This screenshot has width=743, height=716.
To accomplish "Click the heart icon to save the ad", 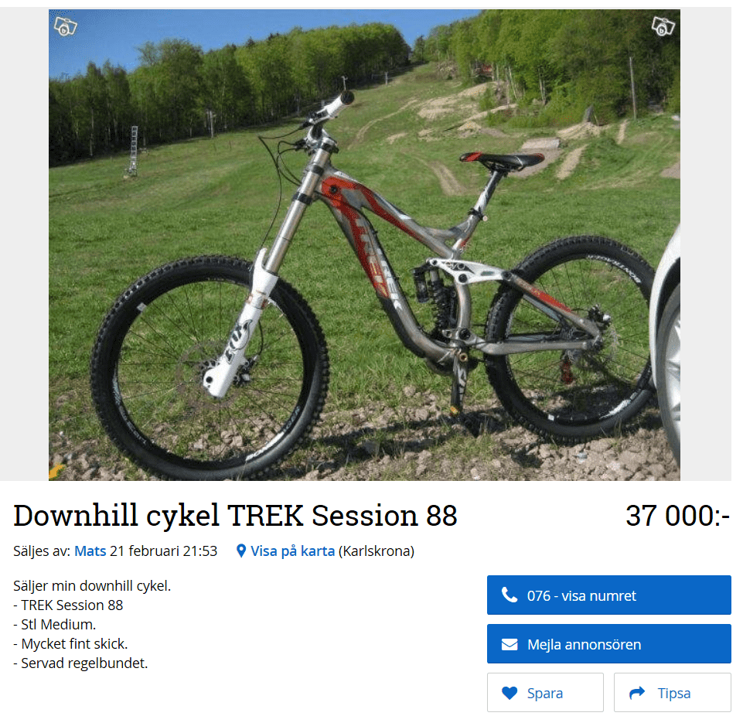I will 510,694.
